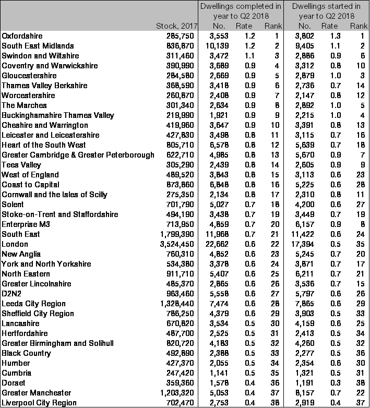
Task: Click 'No.' subheader under Dwellings started
Action: (x=304, y=26)
